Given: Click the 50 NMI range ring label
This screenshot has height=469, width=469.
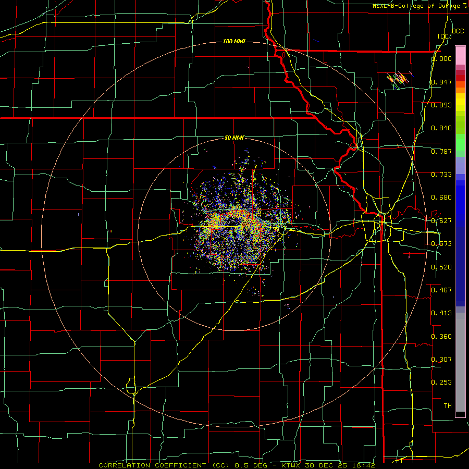Looking at the screenshot, I should click(x=234, y=138).
